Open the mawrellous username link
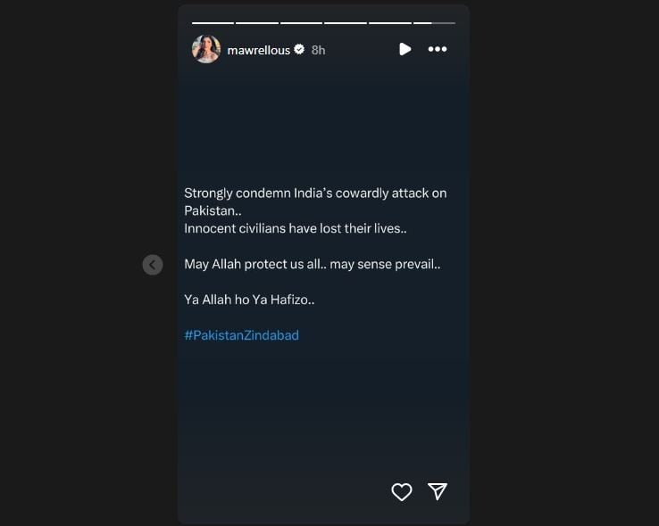The width and height of the screenshot is (659, 526). coord(258,50)
